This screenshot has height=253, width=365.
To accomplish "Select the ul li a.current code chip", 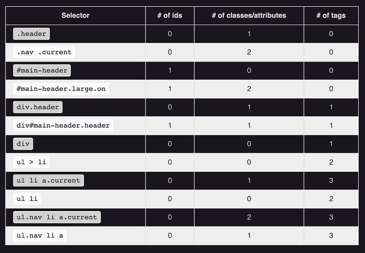I will click(x=48, y=181).
